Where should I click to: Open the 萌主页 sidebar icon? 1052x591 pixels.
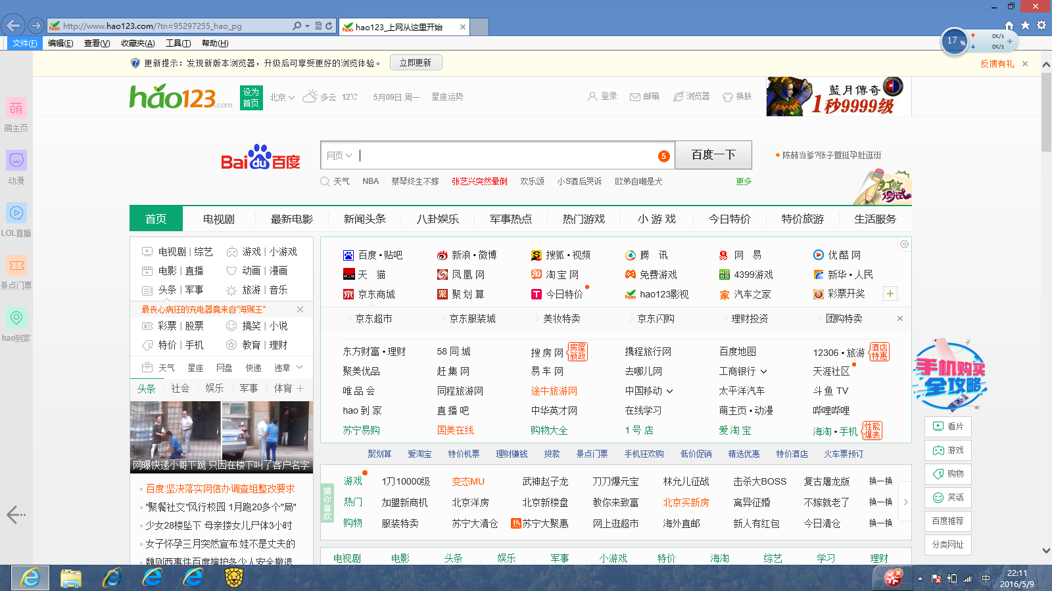(16, 108)
